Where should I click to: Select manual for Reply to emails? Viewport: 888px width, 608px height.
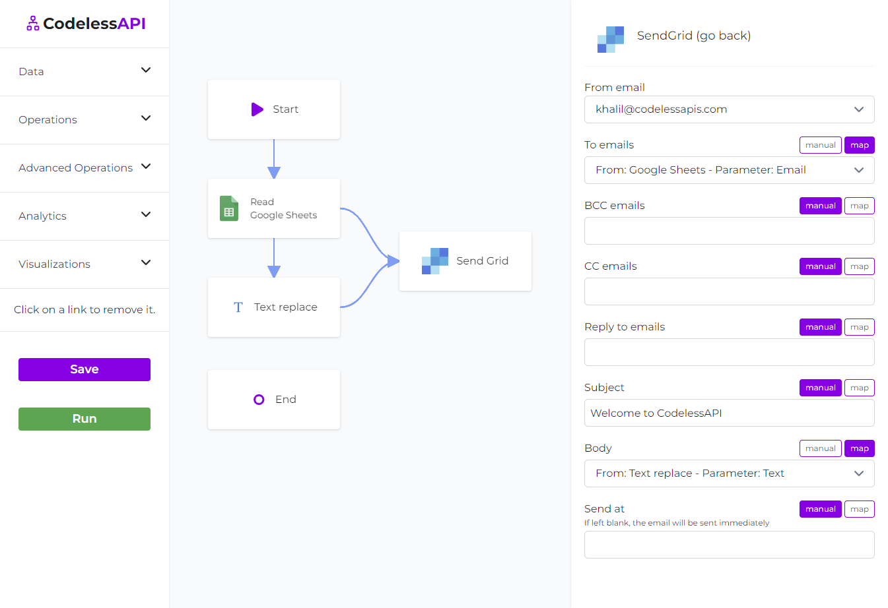[821, 327]
